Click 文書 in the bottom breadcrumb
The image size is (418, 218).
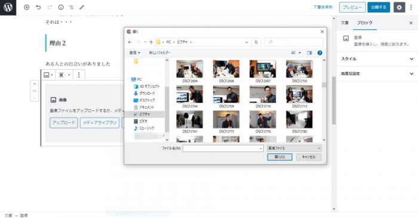tap(8, 216)
